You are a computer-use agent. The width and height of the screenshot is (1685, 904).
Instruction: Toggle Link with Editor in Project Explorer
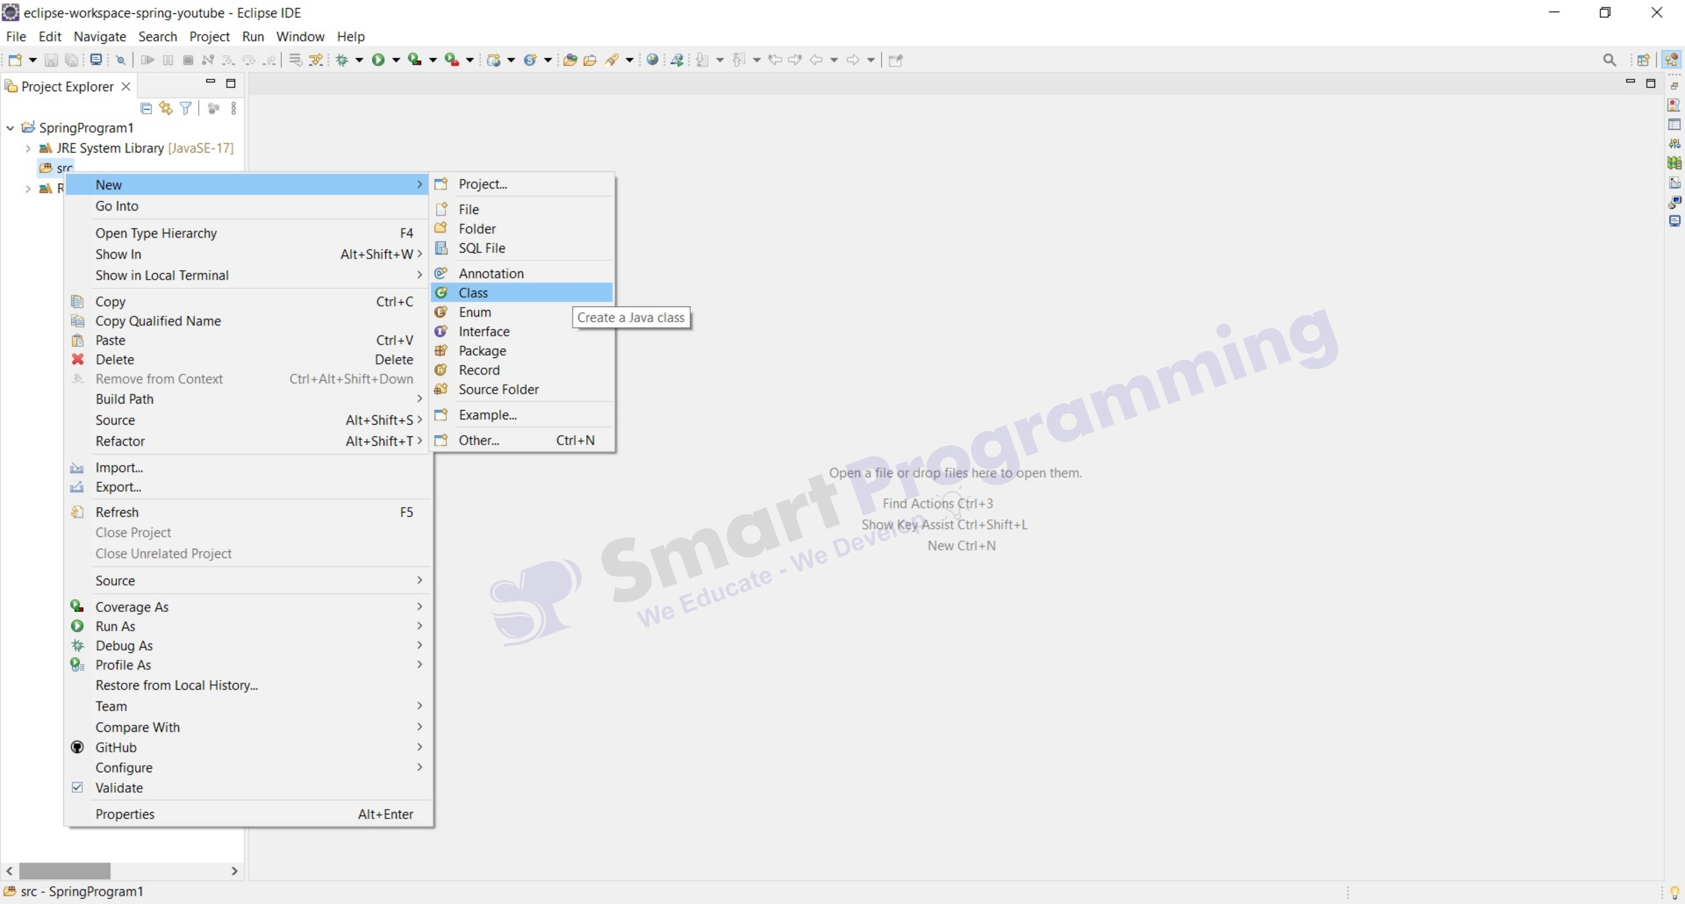coord(166,109)
